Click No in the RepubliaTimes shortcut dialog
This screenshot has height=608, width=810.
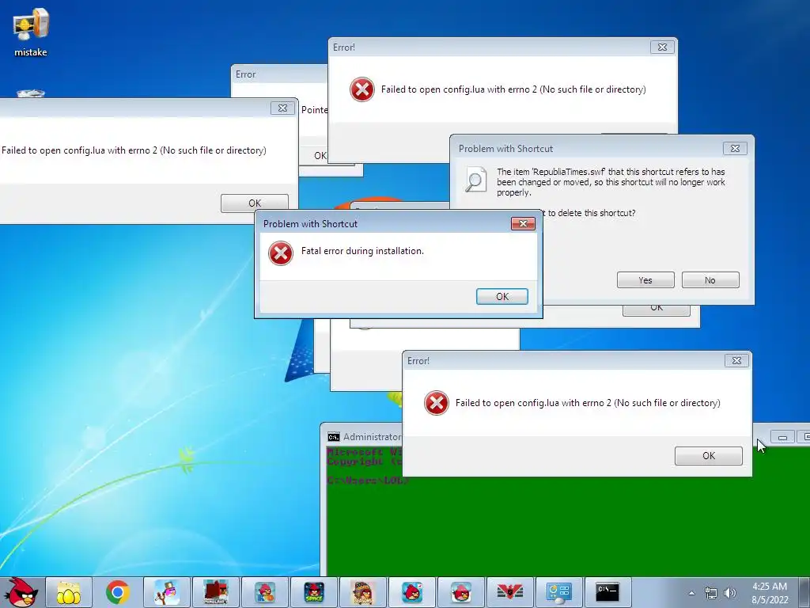point(710,280)
